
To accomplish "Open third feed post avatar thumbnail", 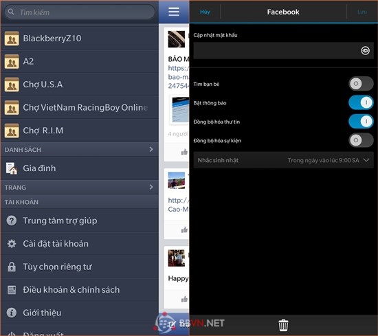I will click(x=177, y=258).
